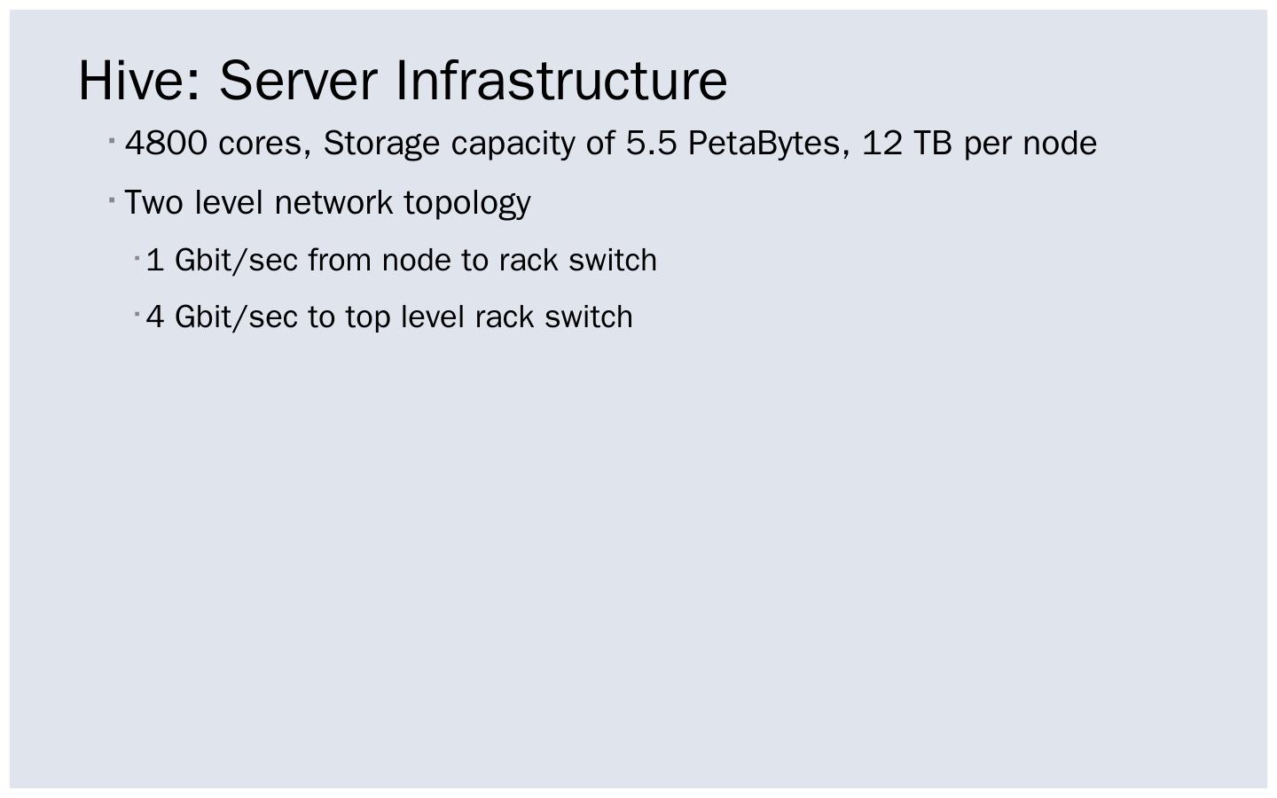The width and height of the screenshot is (1277, 798).
Task: Click the sub-bullet marker before "4 Gbit/sec"
Action: [x=137, y=314]
